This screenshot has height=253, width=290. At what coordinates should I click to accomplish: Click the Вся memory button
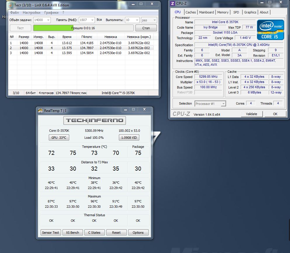point(99,20)
